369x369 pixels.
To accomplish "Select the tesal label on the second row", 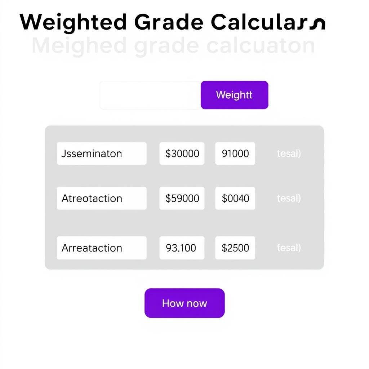I will click(x=288, y=198).
